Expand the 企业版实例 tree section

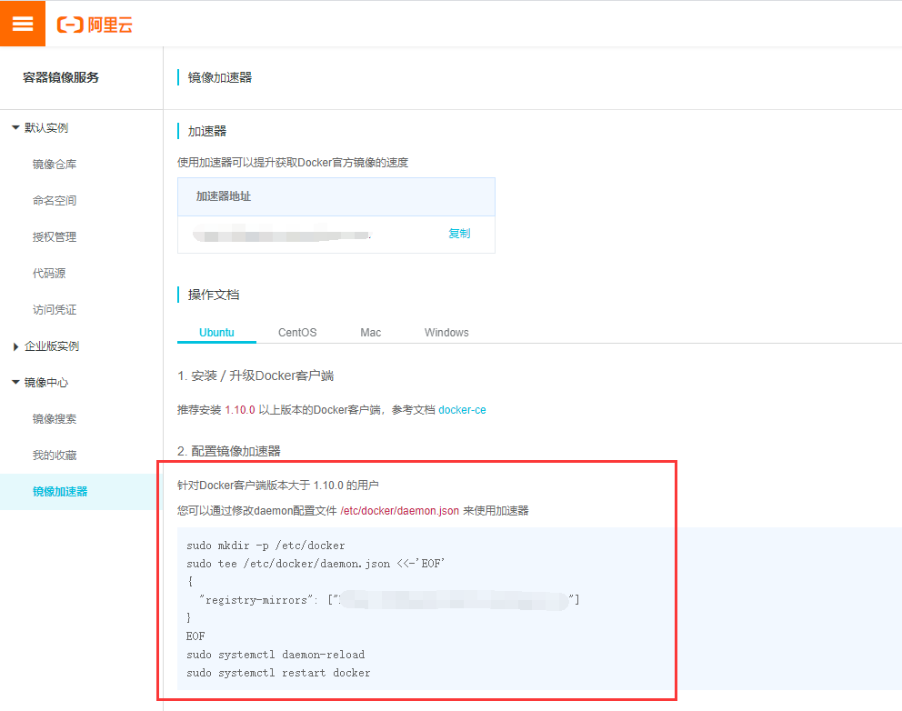pyautogui.click(x=15, y=346)
